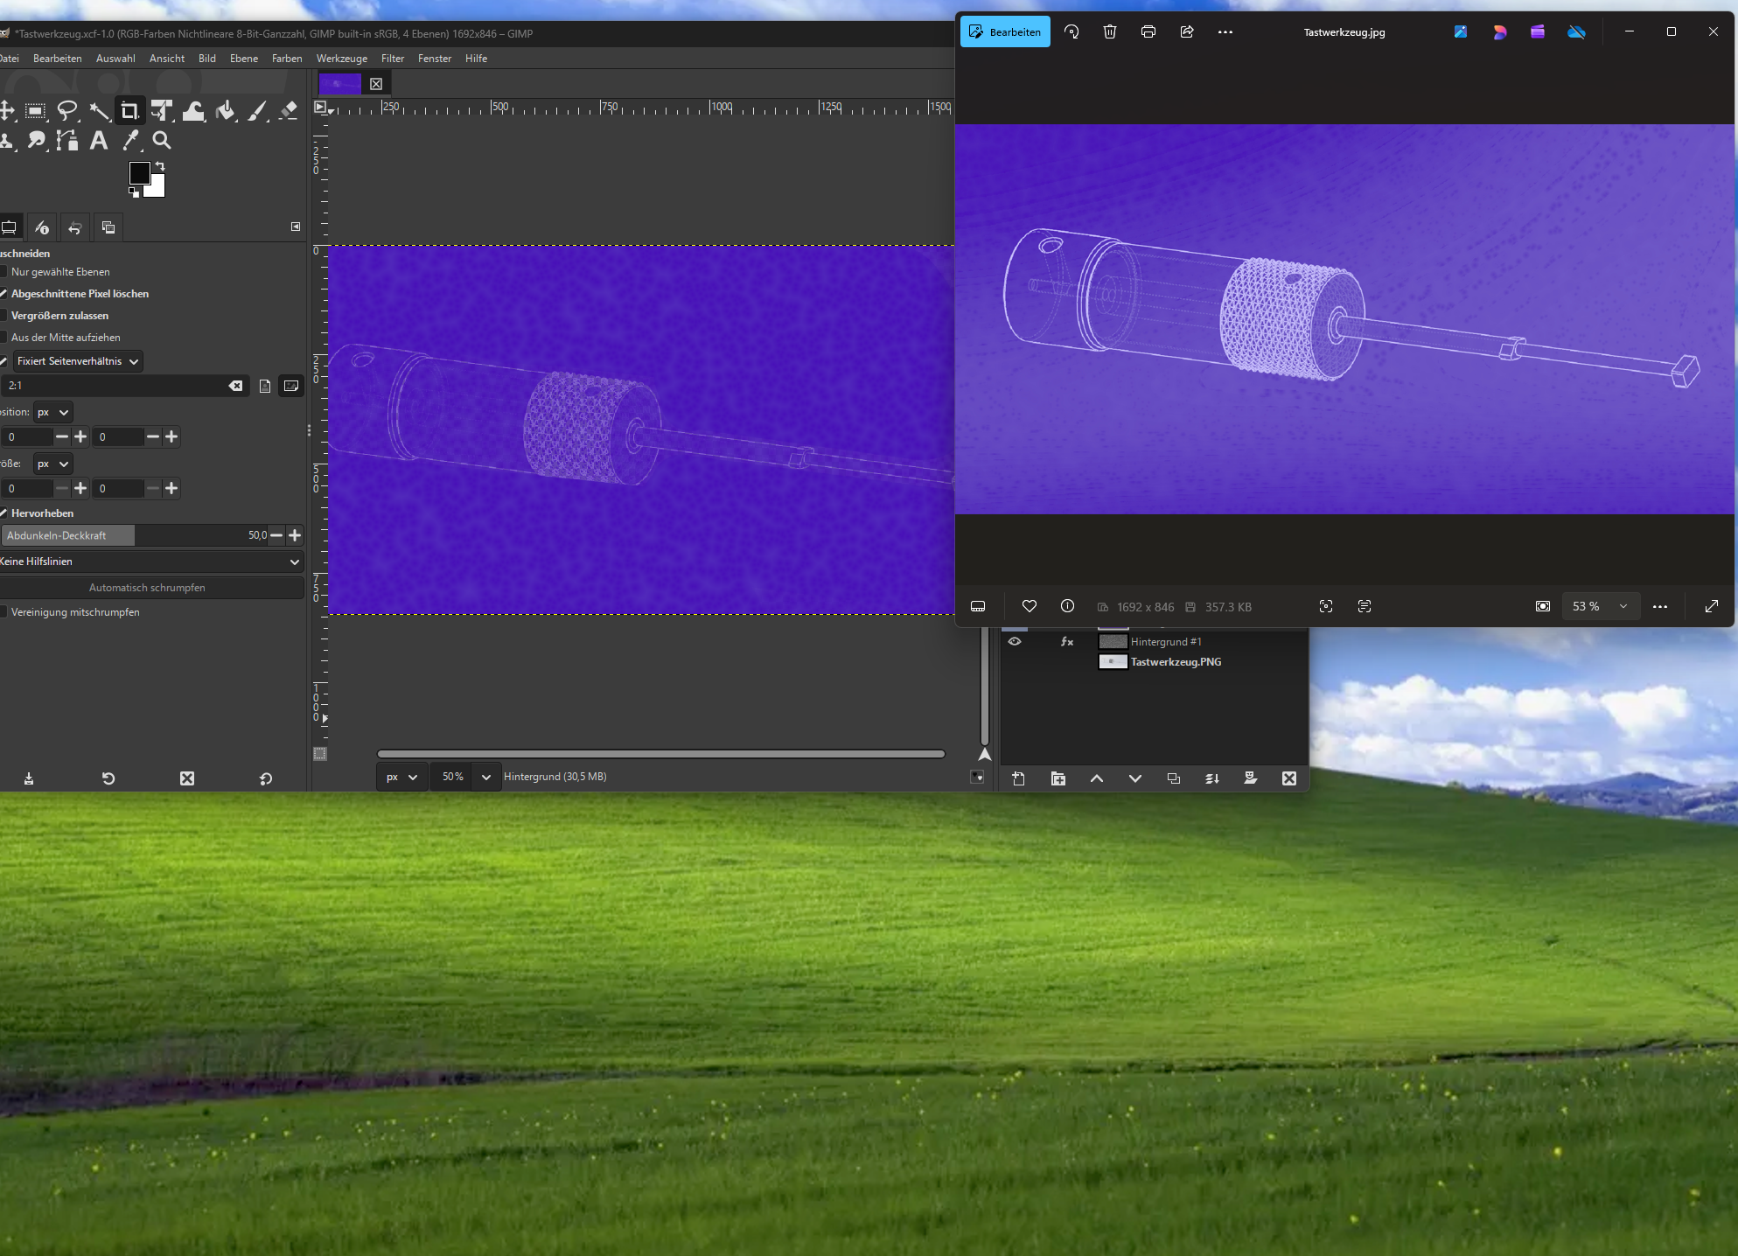The image size is (1738, 1256).
Task: Toggle the 'Aus der Mitte aufziehen' checkbox
Action: tap(3, 338)
